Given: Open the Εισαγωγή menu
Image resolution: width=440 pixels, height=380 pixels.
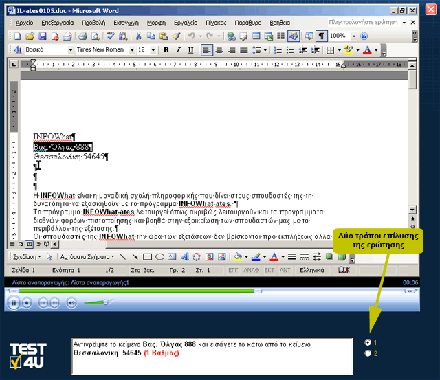Looking at the screenshot, I should pos(126,23).
